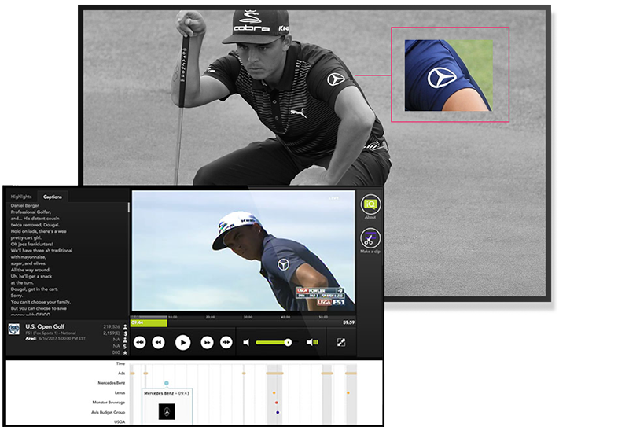
Task: Enter fullscreen with the expand icon
Action: (x=341, y=342)
